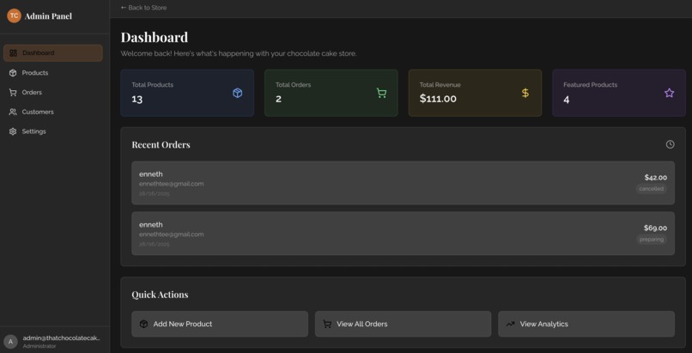Click the $111.00 revenue value
The width and height of the screenshot is (692, 353).
(x=438, y=99)
